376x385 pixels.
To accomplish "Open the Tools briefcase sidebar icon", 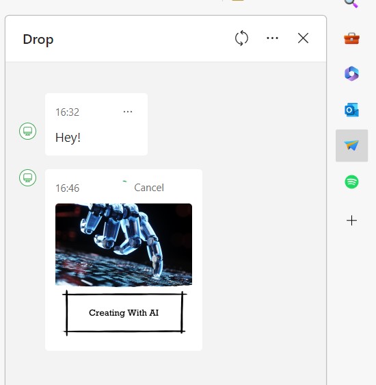I will (351, 38).
